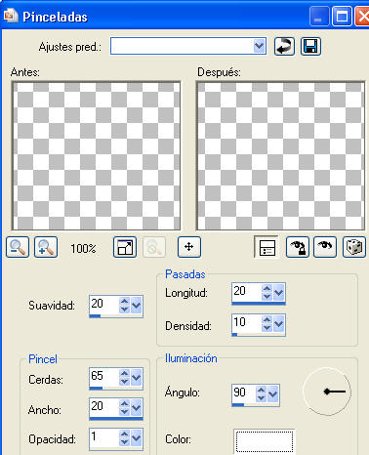369x455 pixels.
Task: Open the Longitud slider dropdown arrow
Action: [x=278, y=292]
